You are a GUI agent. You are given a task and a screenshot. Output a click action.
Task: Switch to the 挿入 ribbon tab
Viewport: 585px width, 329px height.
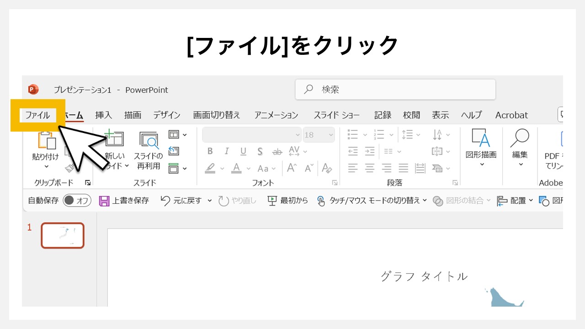[x=103, y=115]
